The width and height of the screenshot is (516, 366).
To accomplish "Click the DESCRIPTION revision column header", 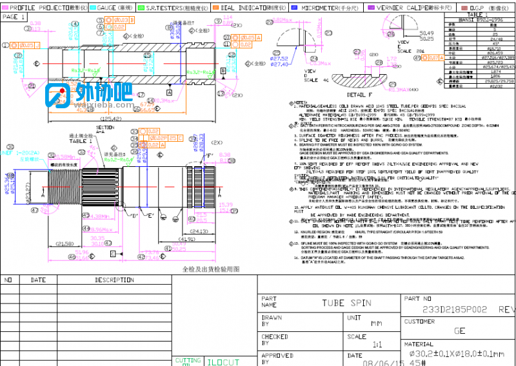I will point(114,280).
